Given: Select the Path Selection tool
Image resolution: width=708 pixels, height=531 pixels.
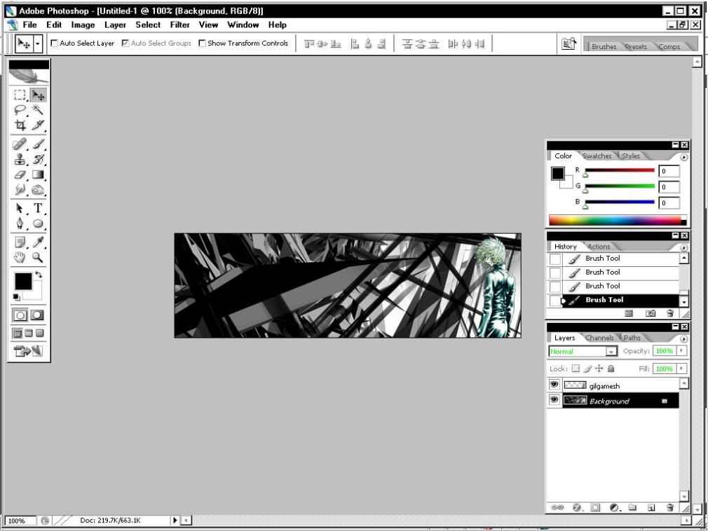Looking at the screenshot, I should tap(20, 208).
